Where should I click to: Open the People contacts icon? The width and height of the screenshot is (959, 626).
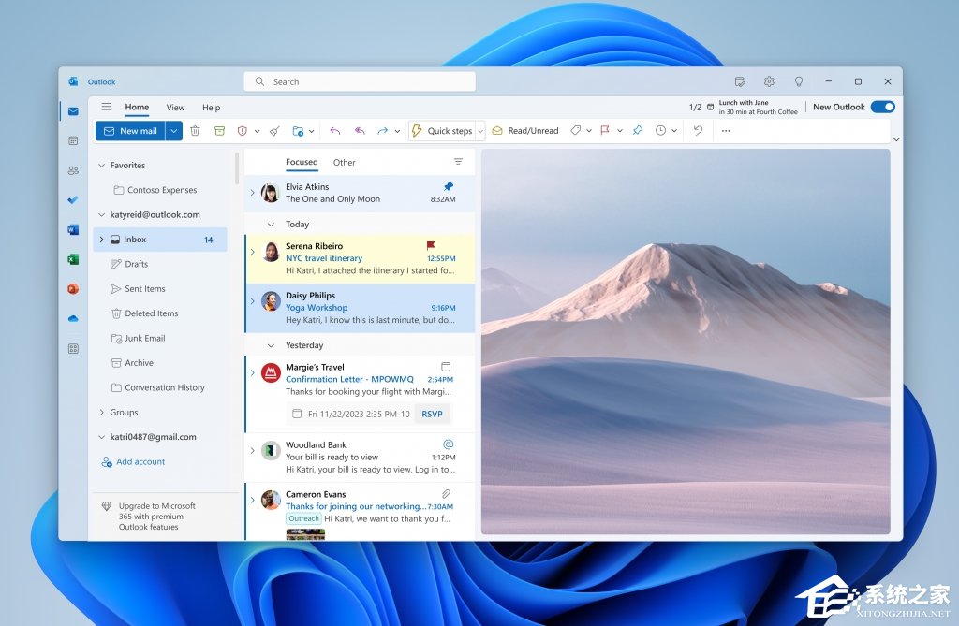[73, 170]
